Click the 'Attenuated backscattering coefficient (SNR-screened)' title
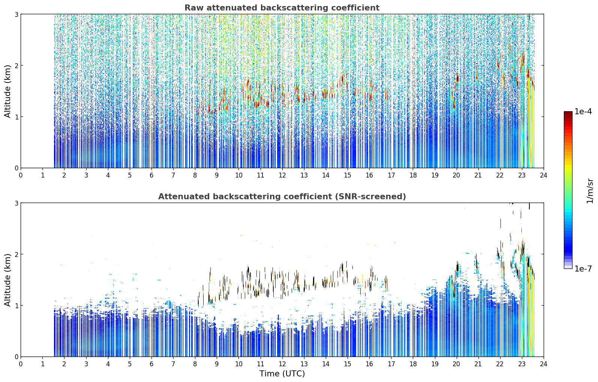 click(282, 197)
